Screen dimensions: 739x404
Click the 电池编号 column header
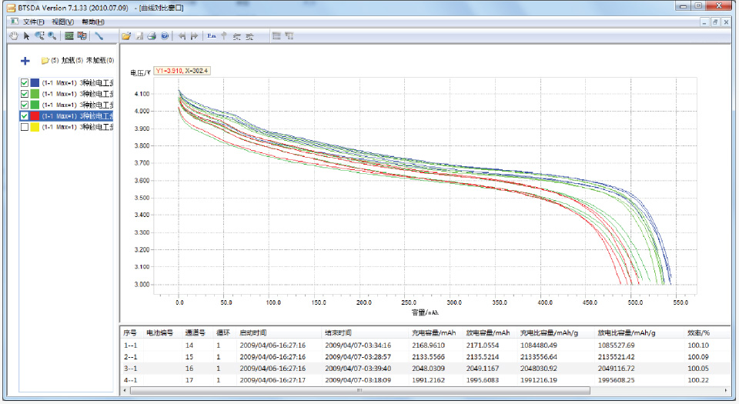pos(160,333)
